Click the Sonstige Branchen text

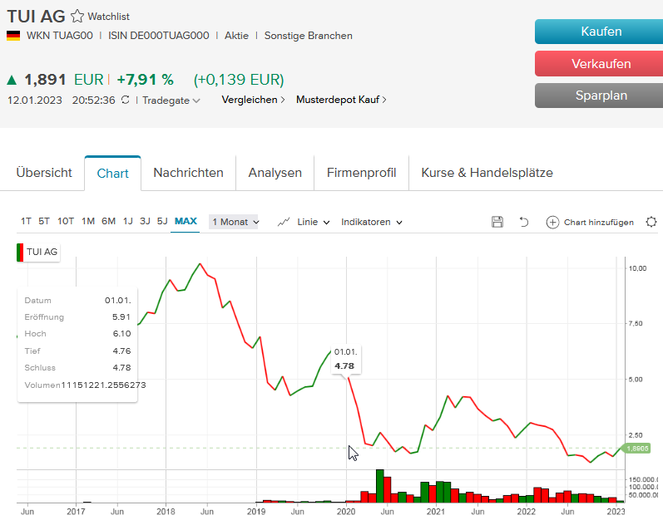click(309, 36)
